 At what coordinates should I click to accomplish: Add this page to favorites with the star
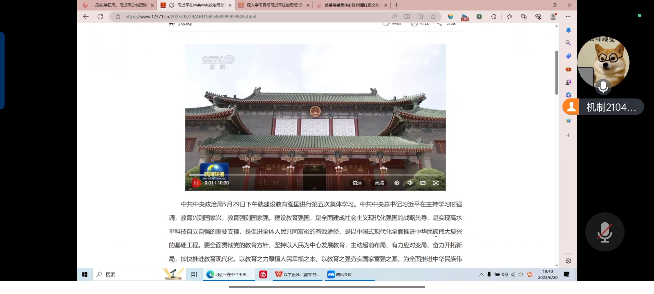433,17
